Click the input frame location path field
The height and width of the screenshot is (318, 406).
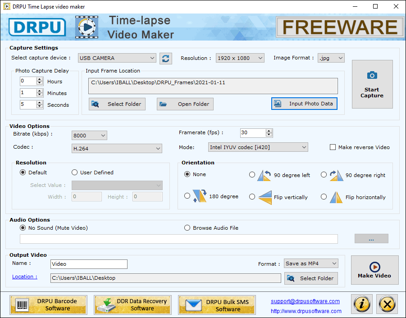(213, 86)
